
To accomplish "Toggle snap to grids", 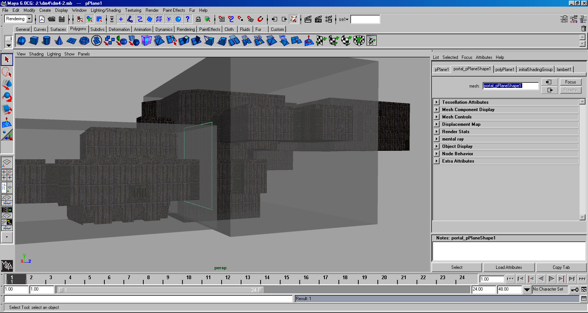I will [222, 19].
